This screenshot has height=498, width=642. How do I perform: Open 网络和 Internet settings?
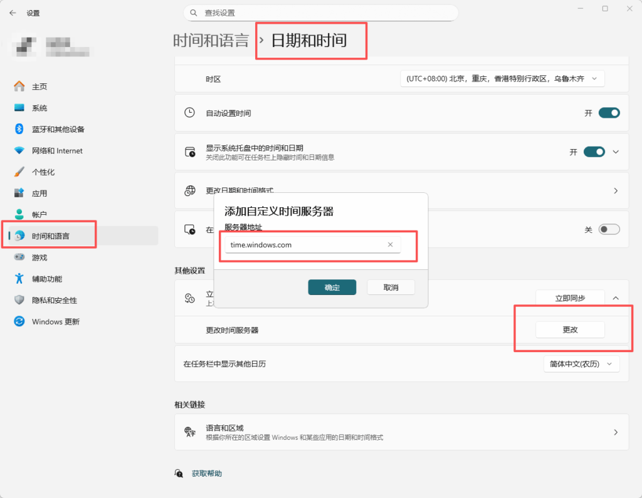coord(57,151)
